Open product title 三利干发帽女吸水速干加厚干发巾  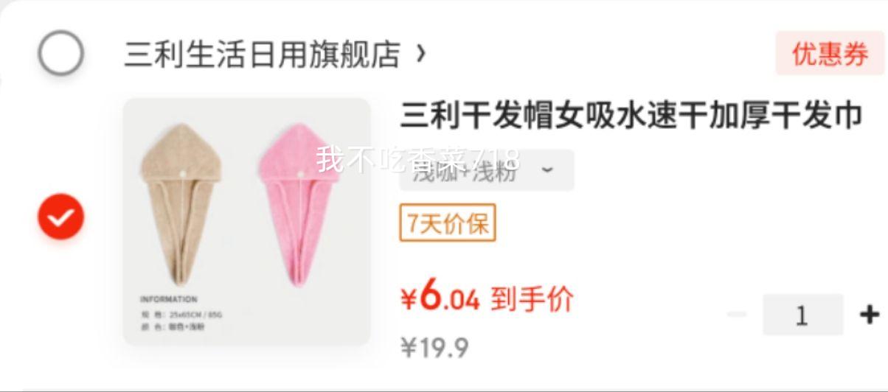coord(631,116)
